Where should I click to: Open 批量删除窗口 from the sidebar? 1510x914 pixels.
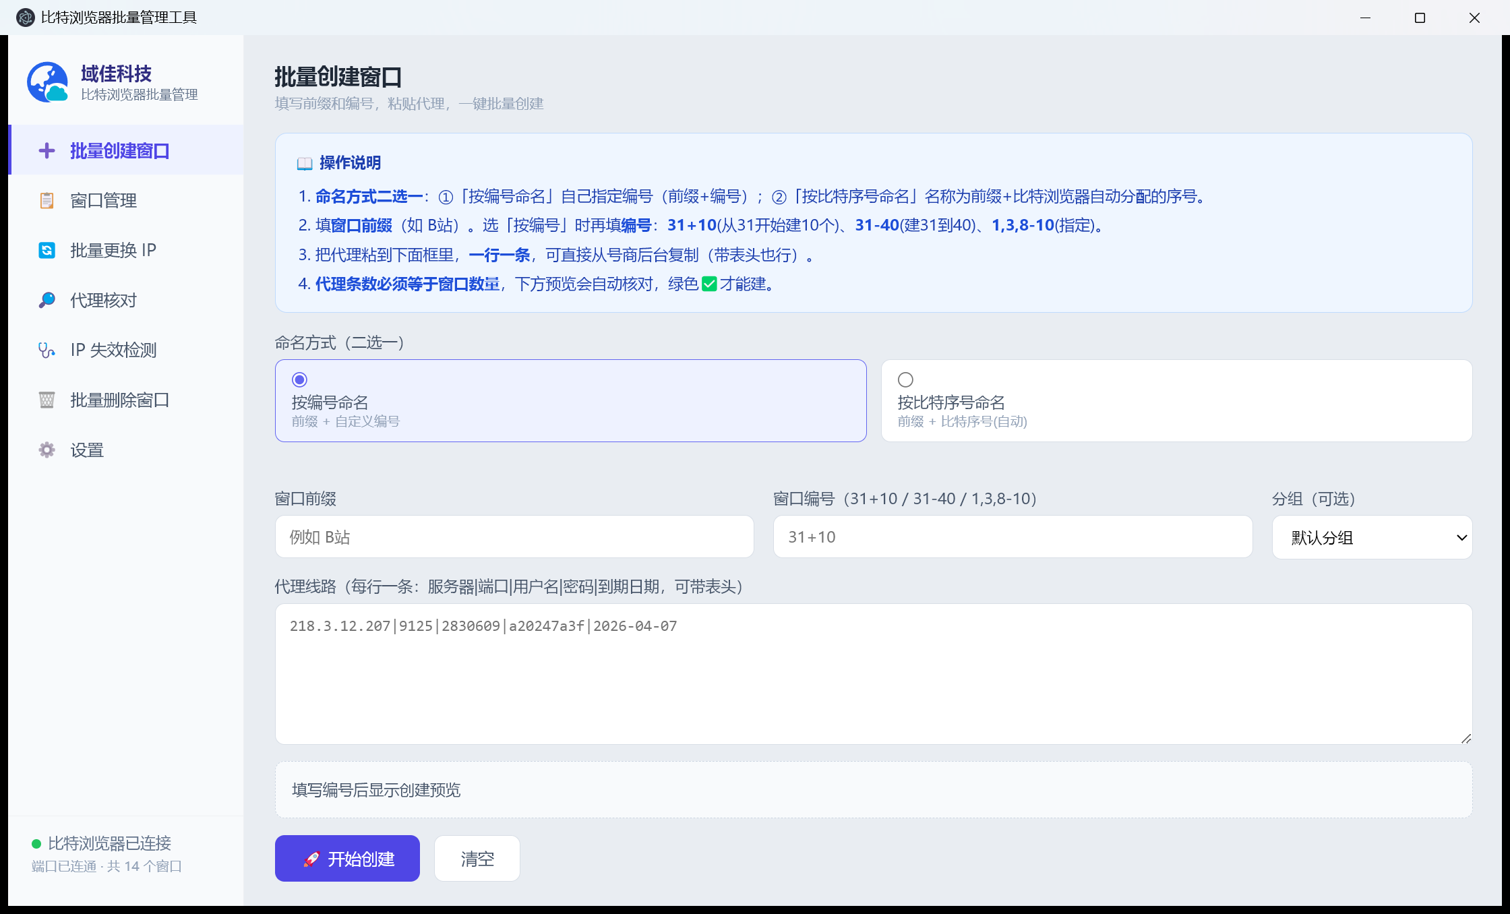[126, 400]
